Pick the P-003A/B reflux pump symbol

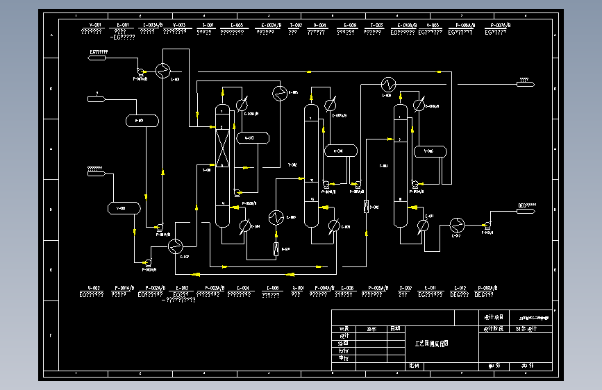tap(237, 192)
